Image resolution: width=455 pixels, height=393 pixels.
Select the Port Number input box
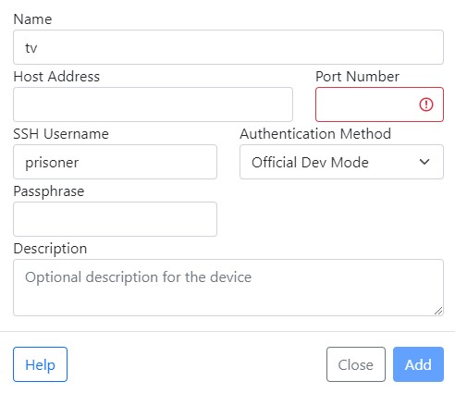coord(379,104)
